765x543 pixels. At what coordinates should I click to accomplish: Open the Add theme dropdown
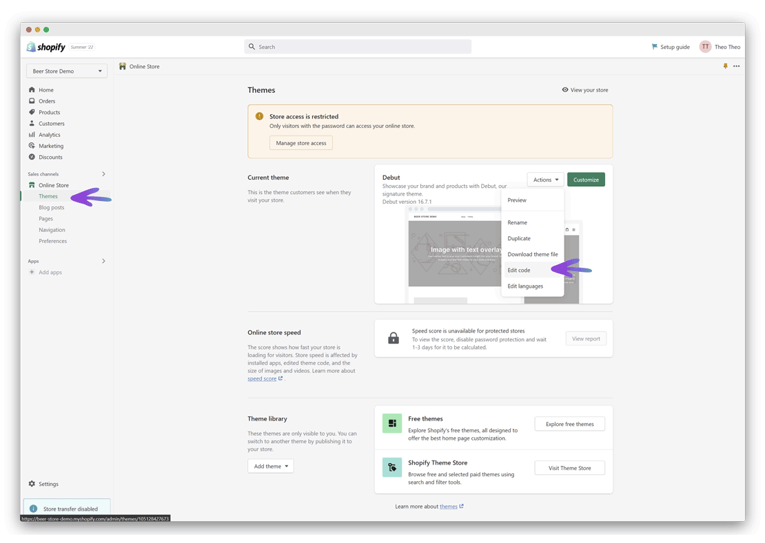point(271,466)
